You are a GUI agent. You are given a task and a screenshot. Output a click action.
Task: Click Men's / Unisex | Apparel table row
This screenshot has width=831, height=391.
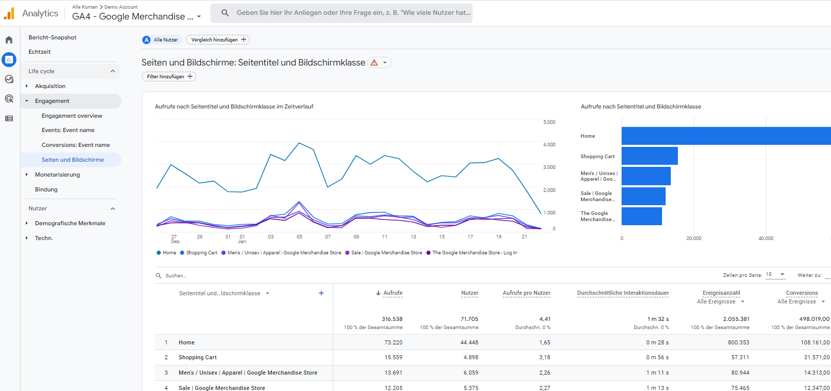[x=493, y=373]
